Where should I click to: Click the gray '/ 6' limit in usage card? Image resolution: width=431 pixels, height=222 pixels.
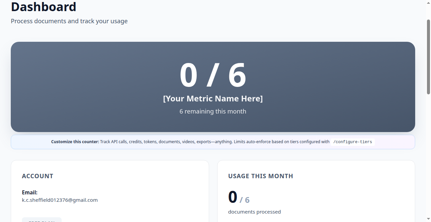[245, 200]
